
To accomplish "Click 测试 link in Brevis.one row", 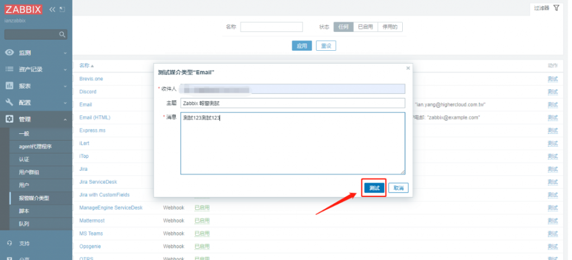I will tap(552, 79).
